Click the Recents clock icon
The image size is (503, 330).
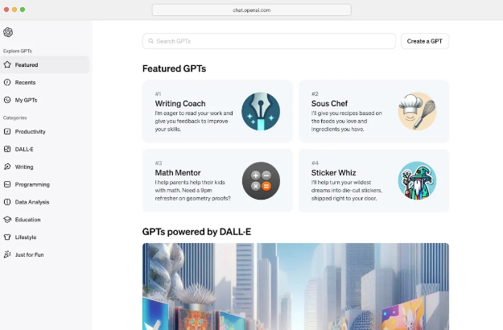pyautogui.click(x=7, y=82)
